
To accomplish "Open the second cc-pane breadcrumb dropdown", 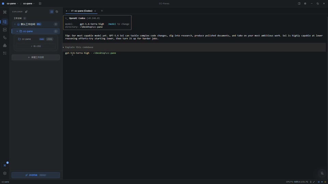I will point(29,3).
